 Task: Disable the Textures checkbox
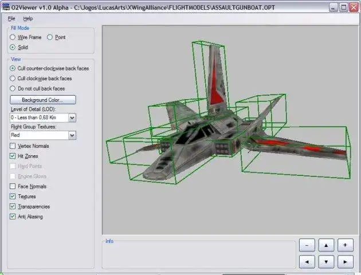pos(13,197)
